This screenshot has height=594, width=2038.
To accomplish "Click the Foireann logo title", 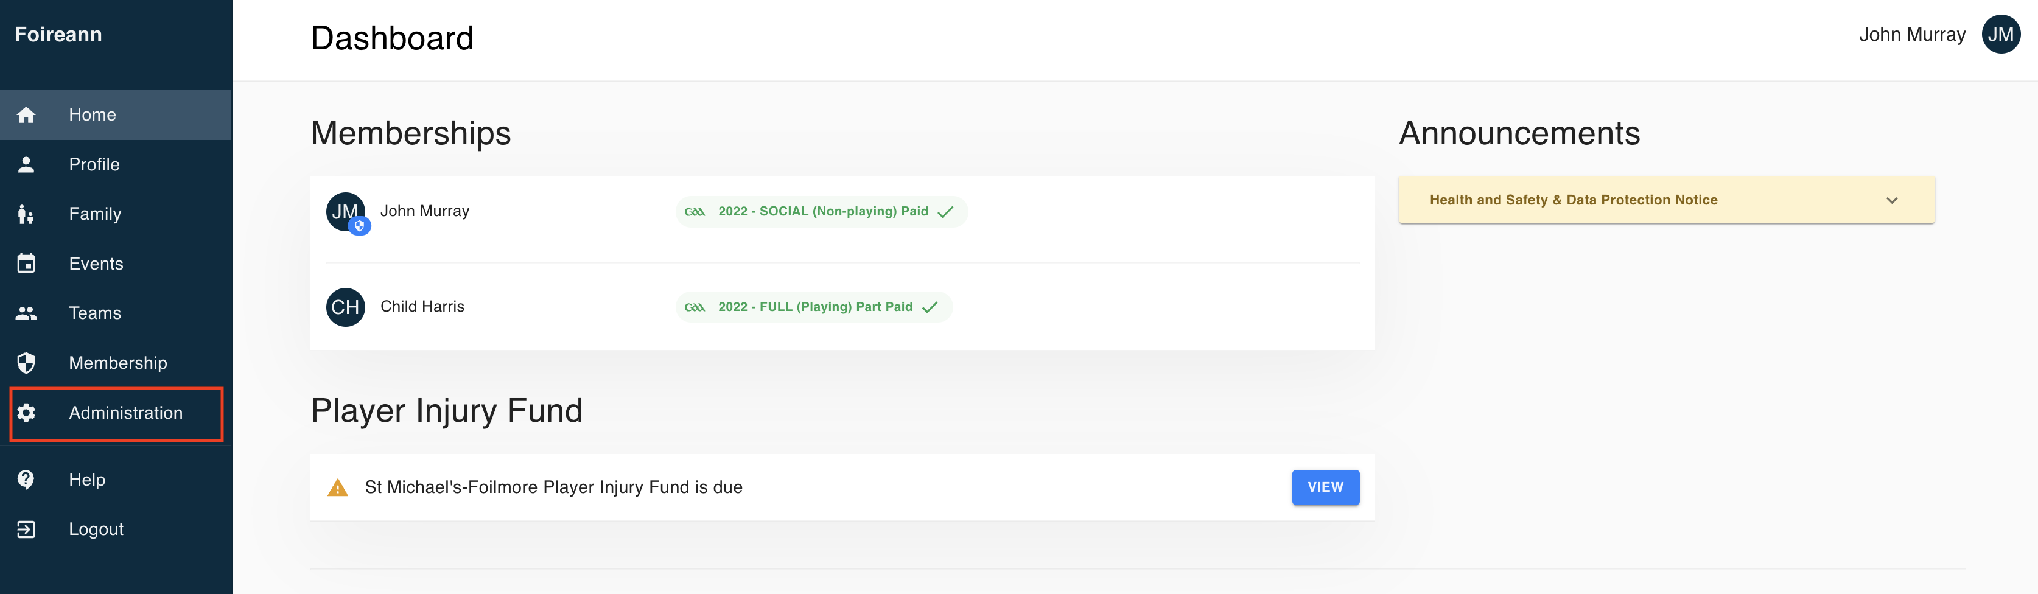I will point(58,35).
